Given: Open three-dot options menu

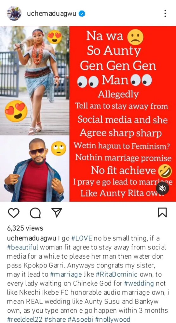Looking at the screenshot, I should tap(165, 14).
